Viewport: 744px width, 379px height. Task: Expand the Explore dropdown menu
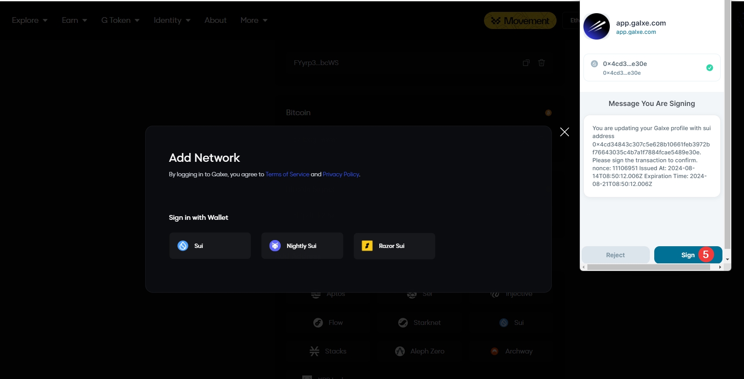(29, 20)
